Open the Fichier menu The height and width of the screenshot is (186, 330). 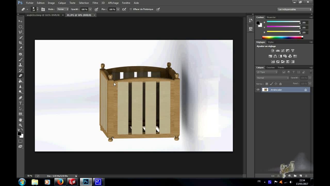(x=30, y=3)
